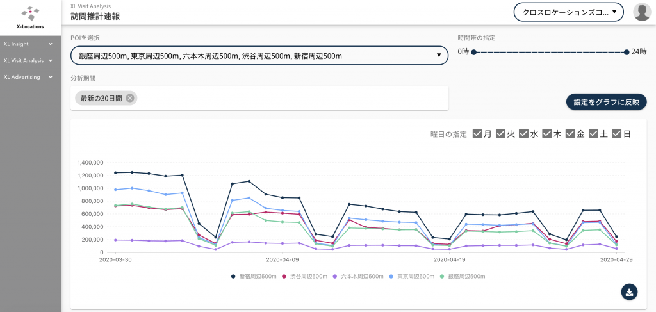Toggle the 新宿周辺500m legend marker
Screen dimensions: 656x312
pyautogui.click(x=233, y=276)
